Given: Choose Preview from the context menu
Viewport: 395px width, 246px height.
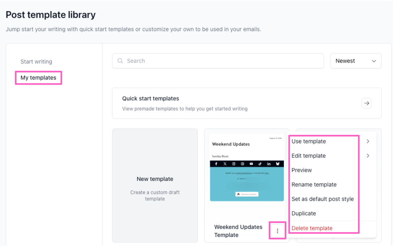Looking at the screenshot, I should click(x=302, y=170).
